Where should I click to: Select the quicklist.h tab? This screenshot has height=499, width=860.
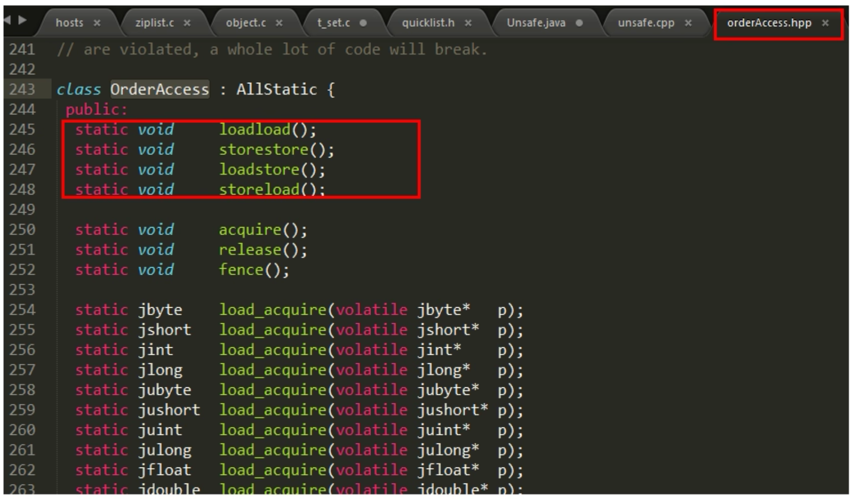pos(428,23)
